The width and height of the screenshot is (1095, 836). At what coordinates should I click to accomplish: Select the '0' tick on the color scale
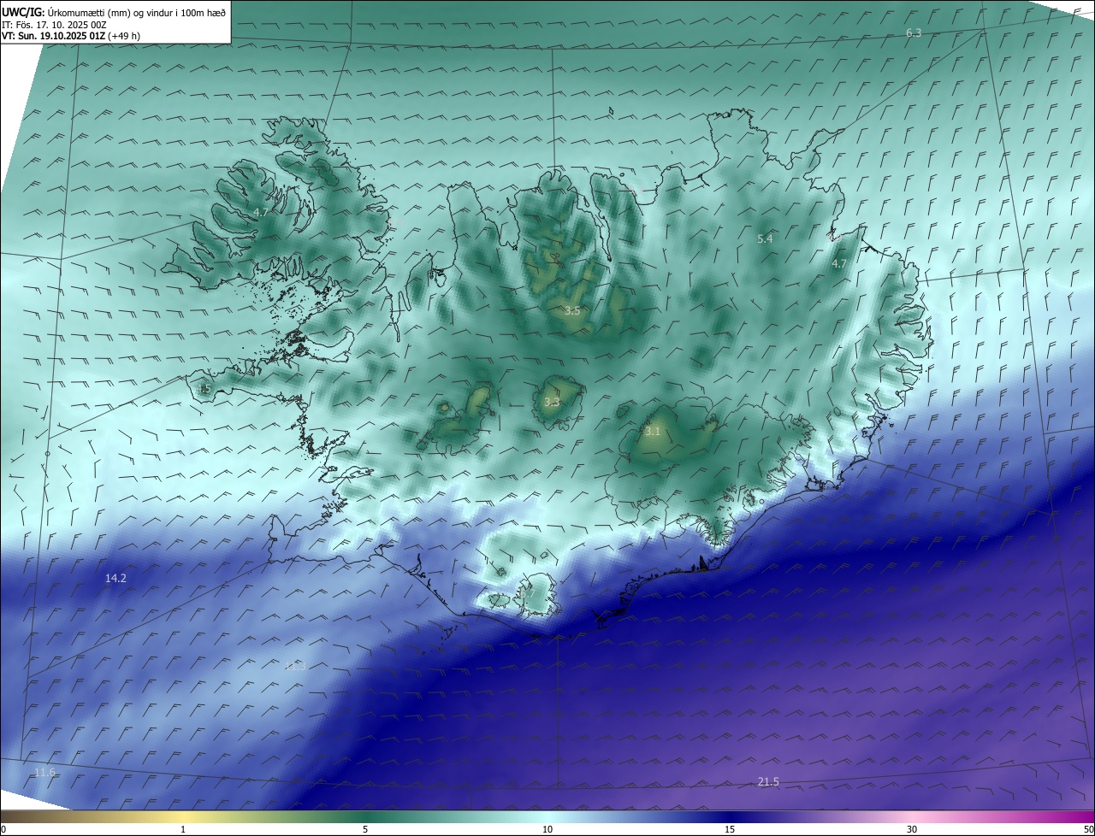(x=3, y=829)
